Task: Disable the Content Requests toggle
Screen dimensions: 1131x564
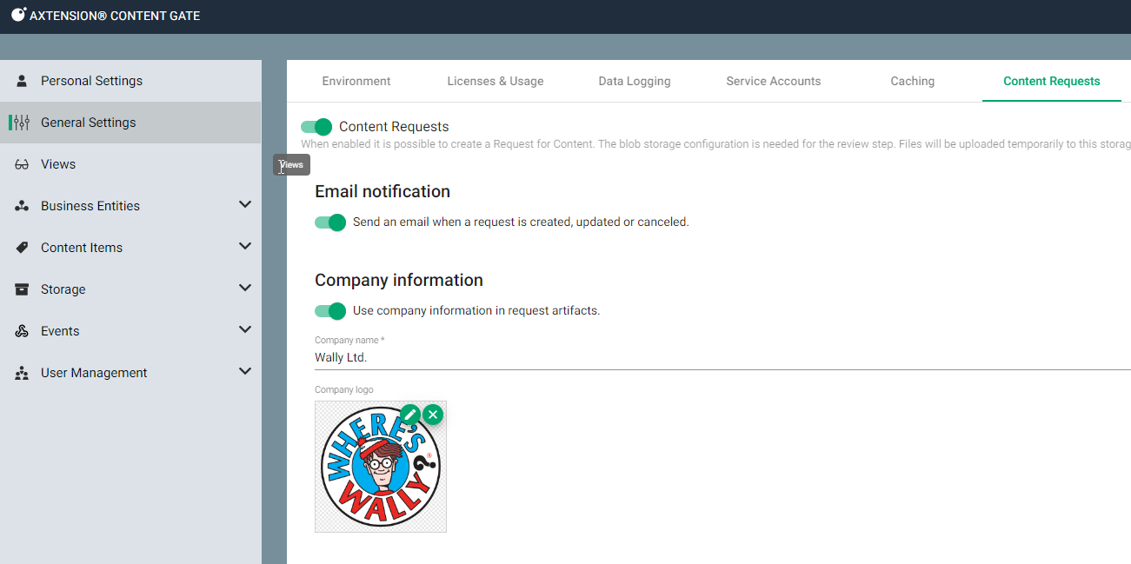Action: (317, 127)
